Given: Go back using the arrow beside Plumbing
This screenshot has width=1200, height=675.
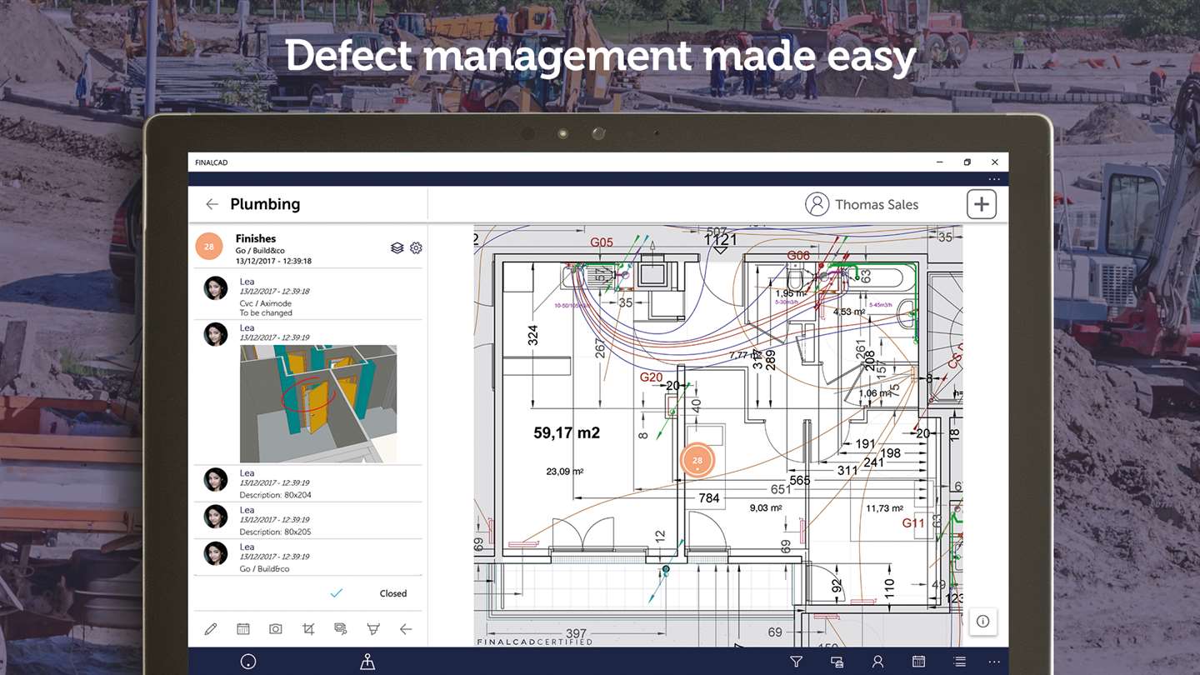Looking at the screenshot, I should pos(212,204).
